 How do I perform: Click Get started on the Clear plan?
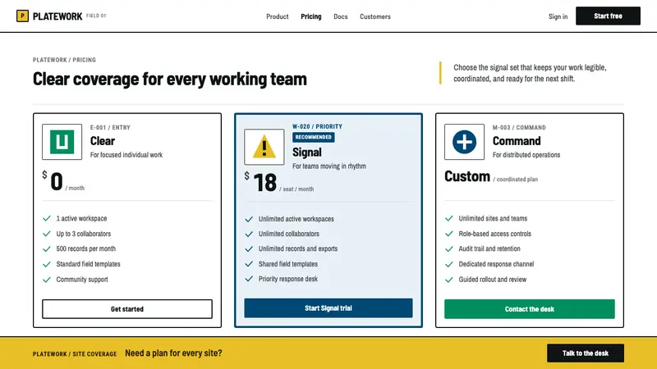click(x=127, y=309)
